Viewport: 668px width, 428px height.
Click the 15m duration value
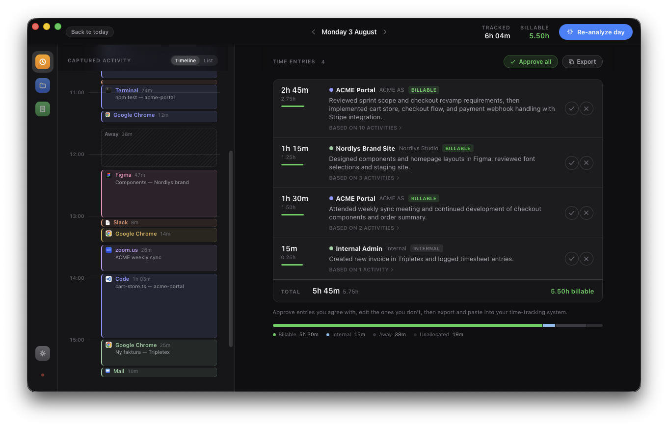pos(289,248)
